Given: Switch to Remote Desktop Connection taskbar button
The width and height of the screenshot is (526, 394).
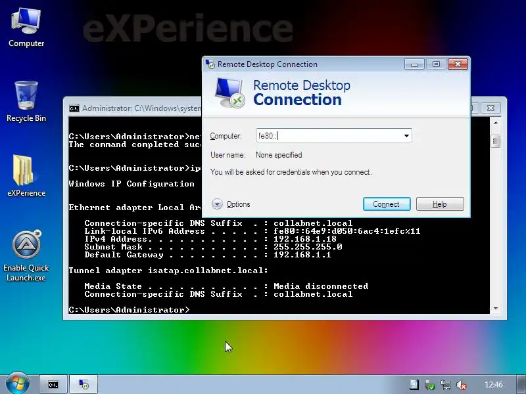Looking at the screenshot, I should pyautogui.click(x=84, y=385).
